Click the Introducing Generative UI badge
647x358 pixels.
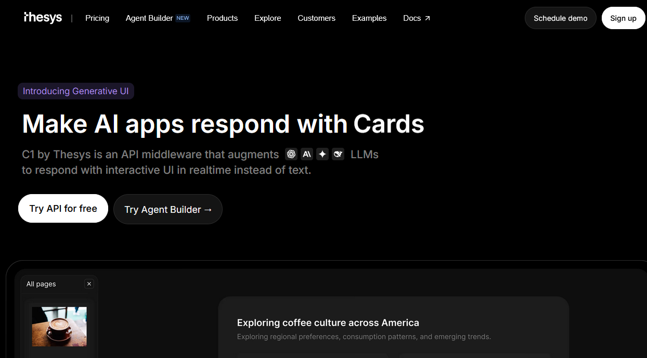point(76,91)
